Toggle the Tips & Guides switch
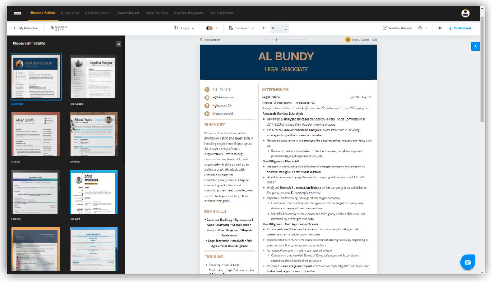 point(375,40)
